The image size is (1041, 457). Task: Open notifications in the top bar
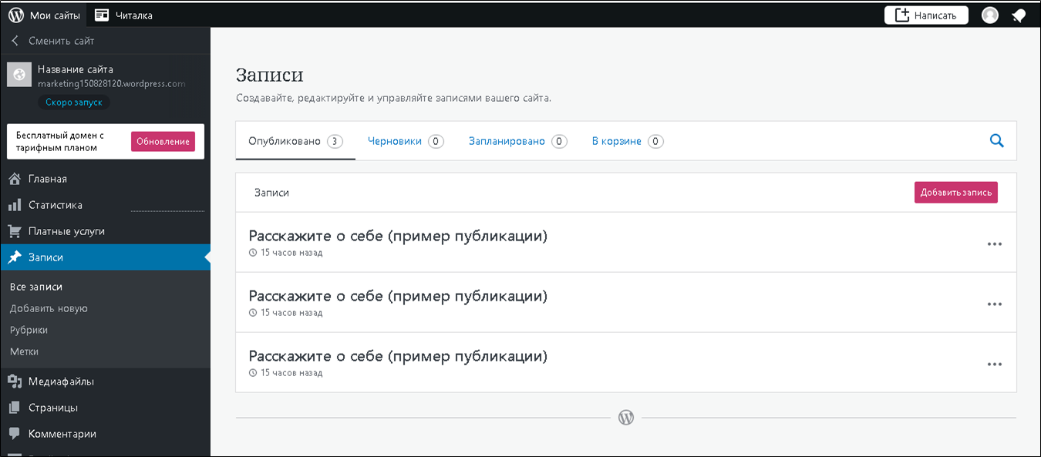point(1019,15)
